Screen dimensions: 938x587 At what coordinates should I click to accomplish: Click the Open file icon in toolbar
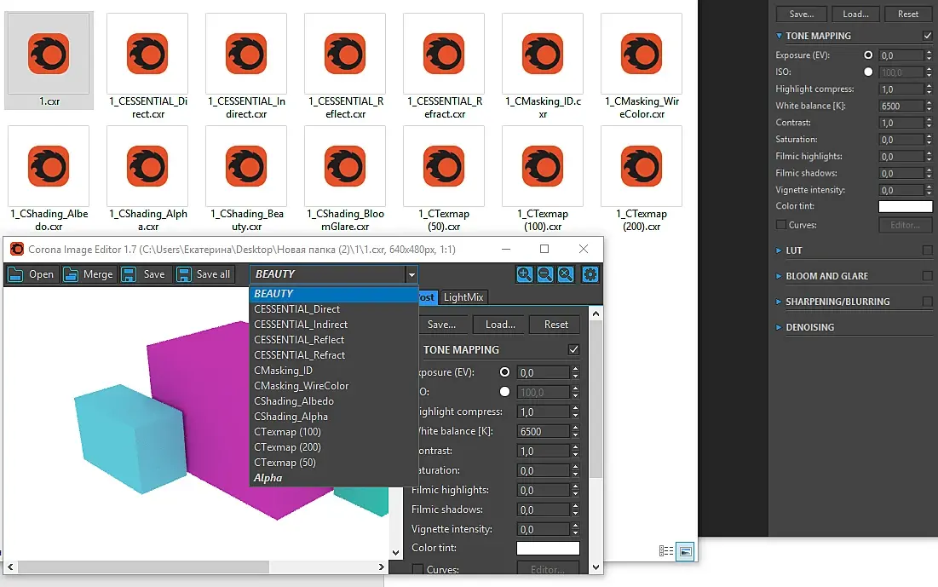pos(15,274)
